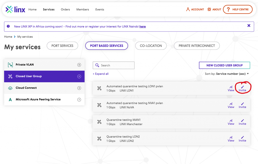Click the group icon for LON1 pvlan row
The image size is (258, 164).
99,88
